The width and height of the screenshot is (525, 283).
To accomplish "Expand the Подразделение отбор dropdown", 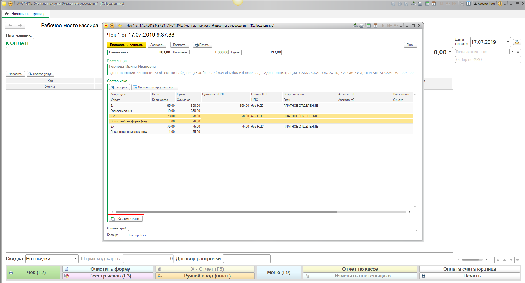I will (512, 52).
